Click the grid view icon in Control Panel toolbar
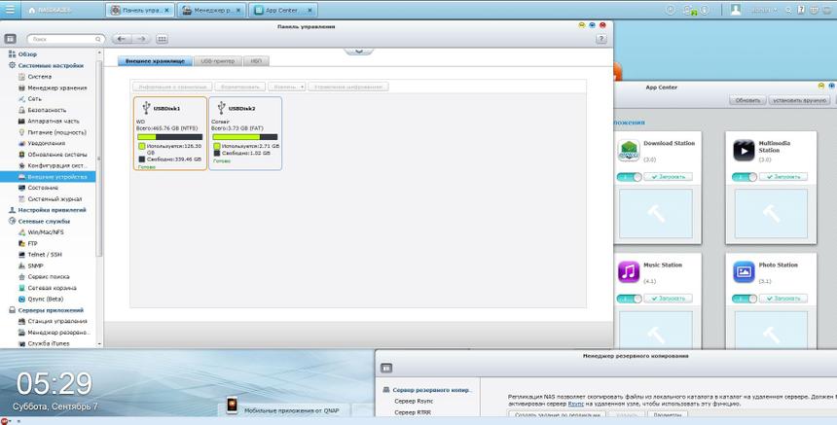 tap(162, 39)
